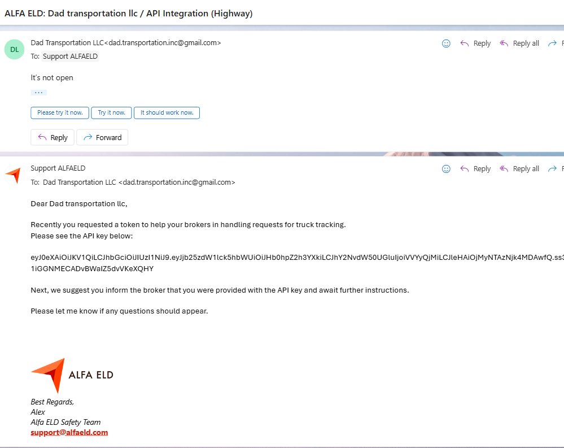This screenshot has width=564, height=448.
Task: Reply to Support ALFAELD email from header
Action: pos(475,169)
